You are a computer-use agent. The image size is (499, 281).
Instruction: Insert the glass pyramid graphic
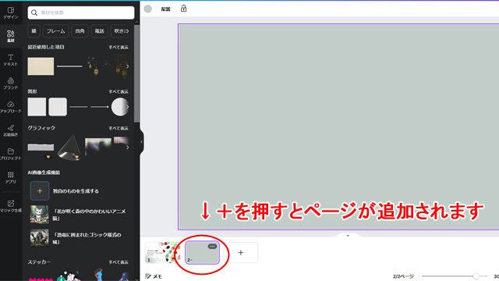(69, 148)
